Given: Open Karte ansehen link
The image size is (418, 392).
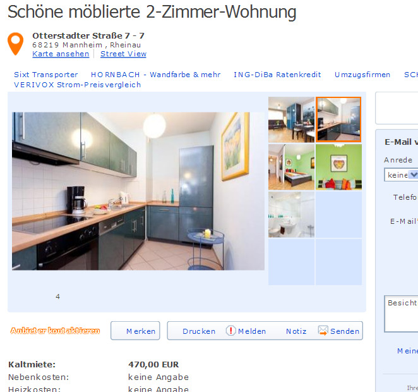Looking at the screenshot, I should pyautogui.click(x=61, y=54).
